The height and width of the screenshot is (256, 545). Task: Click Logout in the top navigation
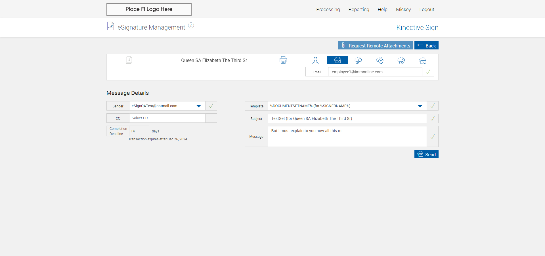coord(427,9)
